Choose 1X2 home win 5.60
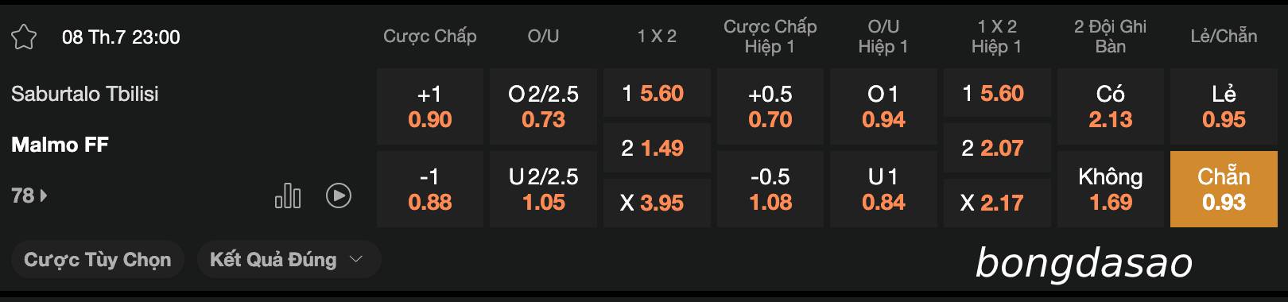 [657, 94]
